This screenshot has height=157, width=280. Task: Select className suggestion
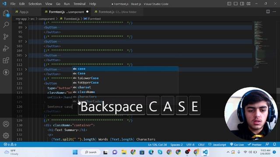coord(125,92)
